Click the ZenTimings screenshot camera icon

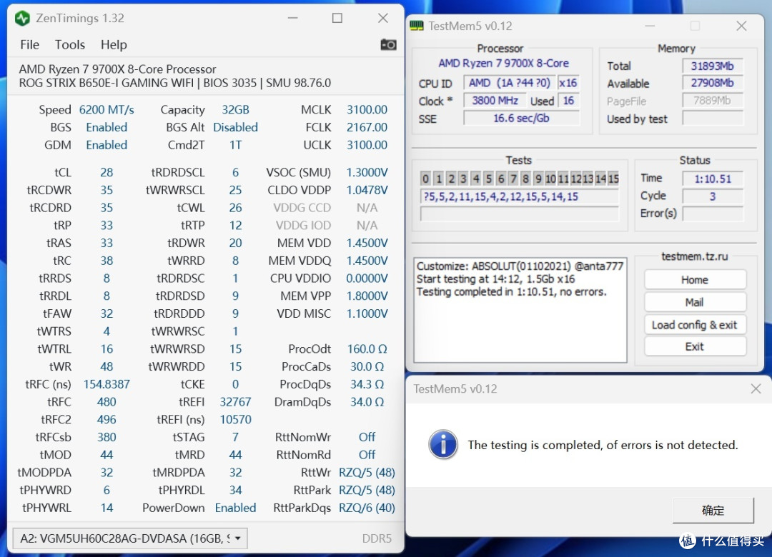point(388,45)
